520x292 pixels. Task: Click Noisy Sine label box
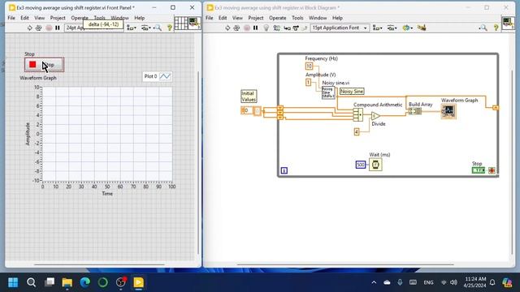pos(352,92)
